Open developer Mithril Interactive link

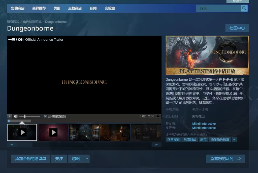click(204, 124)
